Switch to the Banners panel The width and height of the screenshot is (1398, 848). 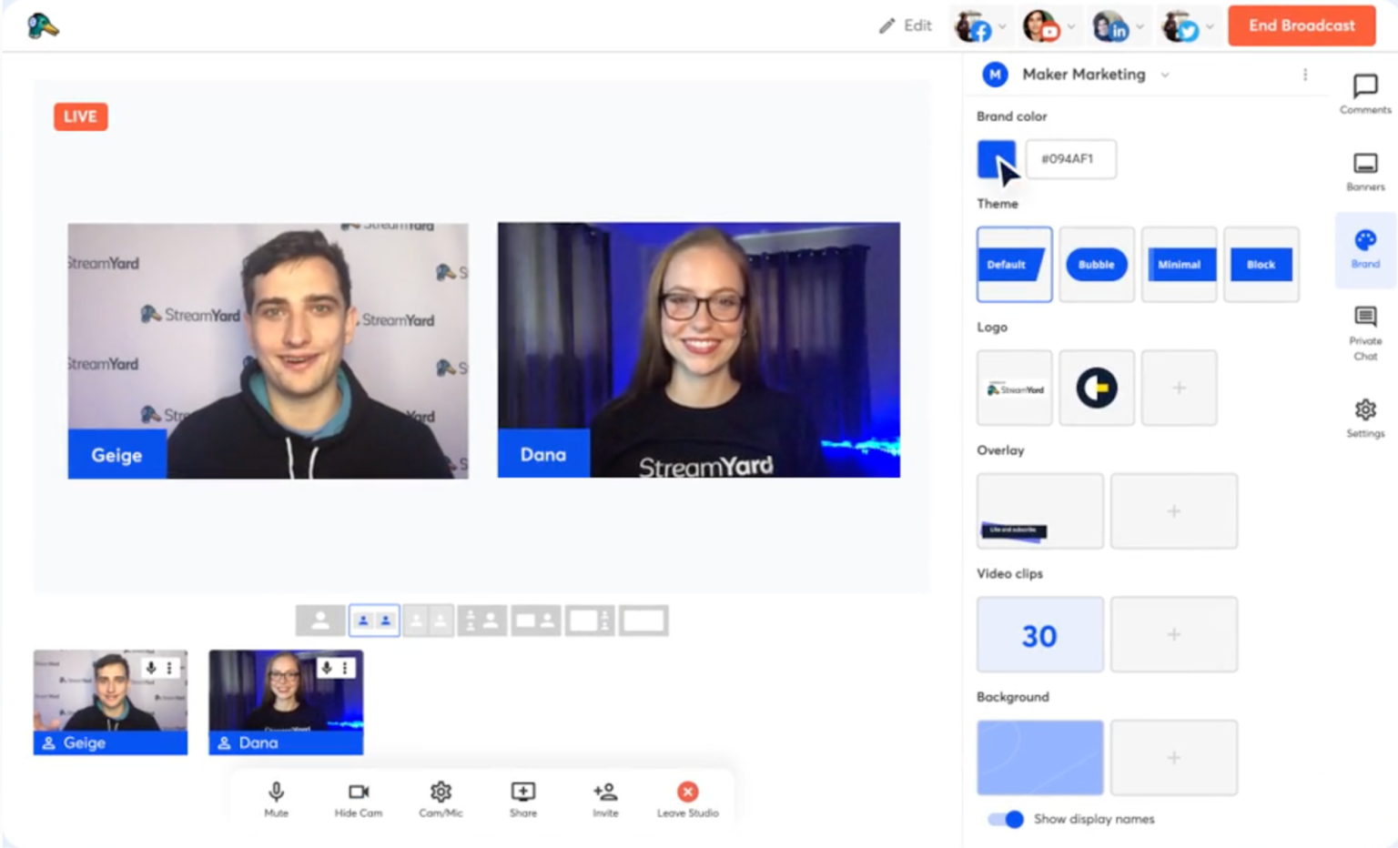1364,171
